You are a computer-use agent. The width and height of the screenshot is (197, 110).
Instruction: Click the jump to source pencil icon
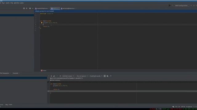pos(54,76)
